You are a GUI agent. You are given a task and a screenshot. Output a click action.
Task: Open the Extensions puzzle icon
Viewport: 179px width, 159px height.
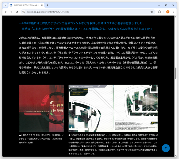[160, 12]
